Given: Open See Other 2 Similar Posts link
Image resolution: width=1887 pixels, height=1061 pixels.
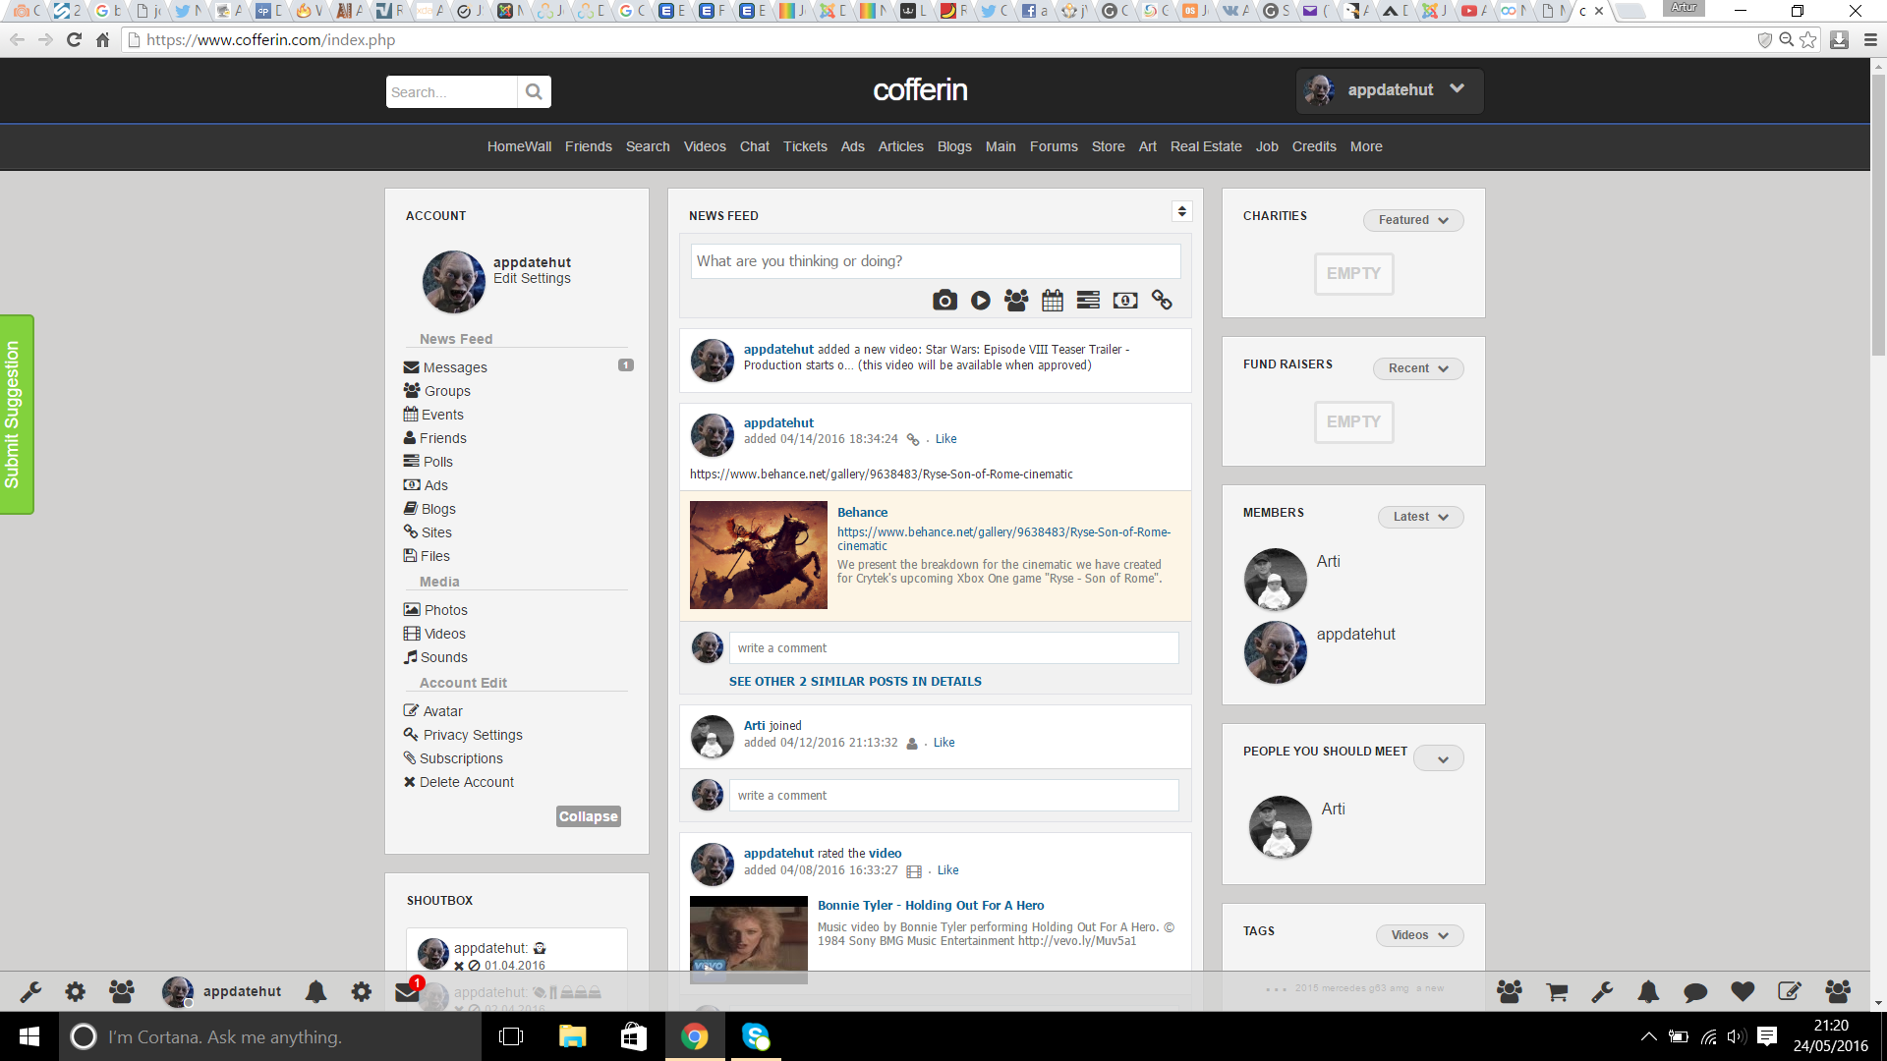Looking at the screenshot, I should (x=854, y=681).
